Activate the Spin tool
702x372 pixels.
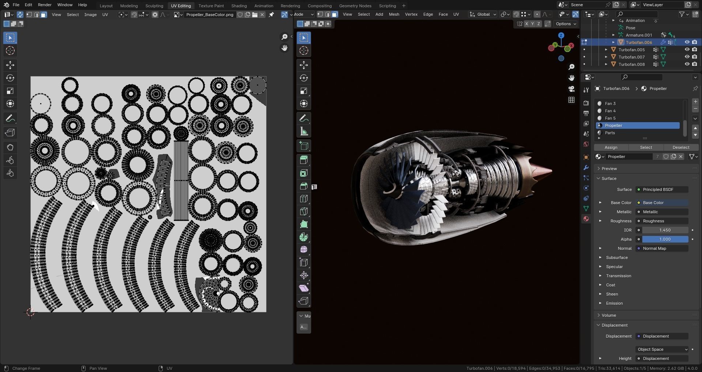pos(304,237)
